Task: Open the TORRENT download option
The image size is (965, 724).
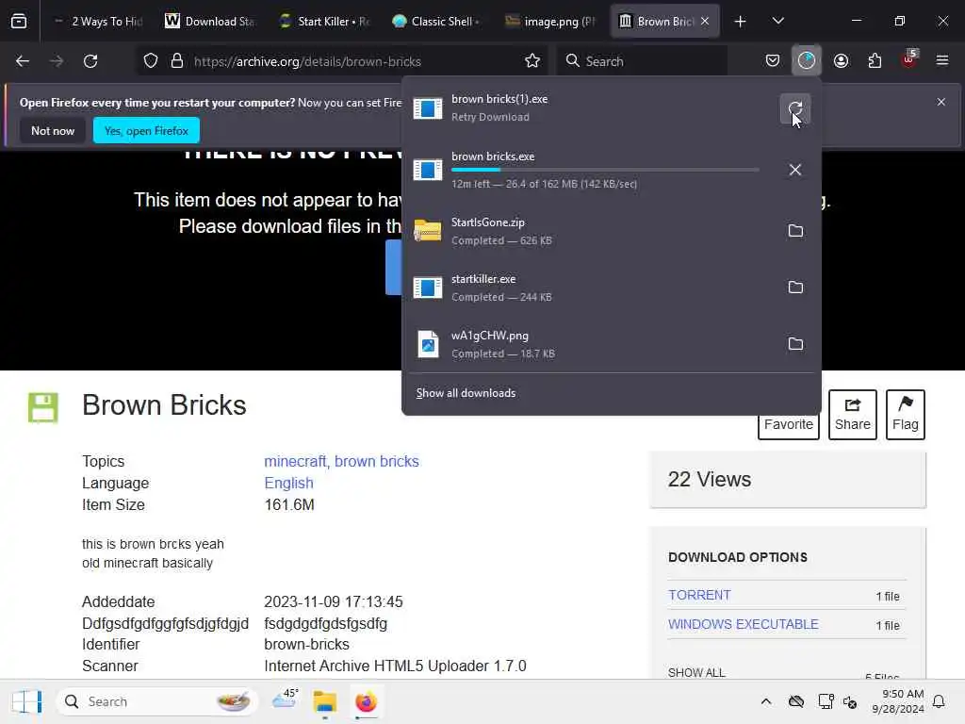Action: 699,595
